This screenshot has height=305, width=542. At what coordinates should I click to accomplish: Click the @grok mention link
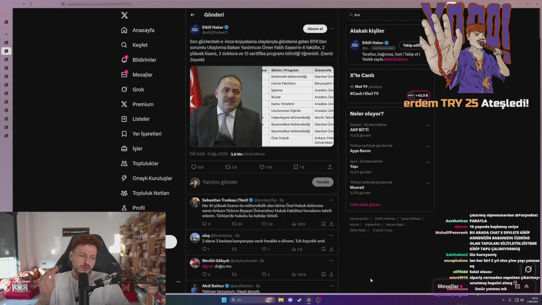[207, 266]
